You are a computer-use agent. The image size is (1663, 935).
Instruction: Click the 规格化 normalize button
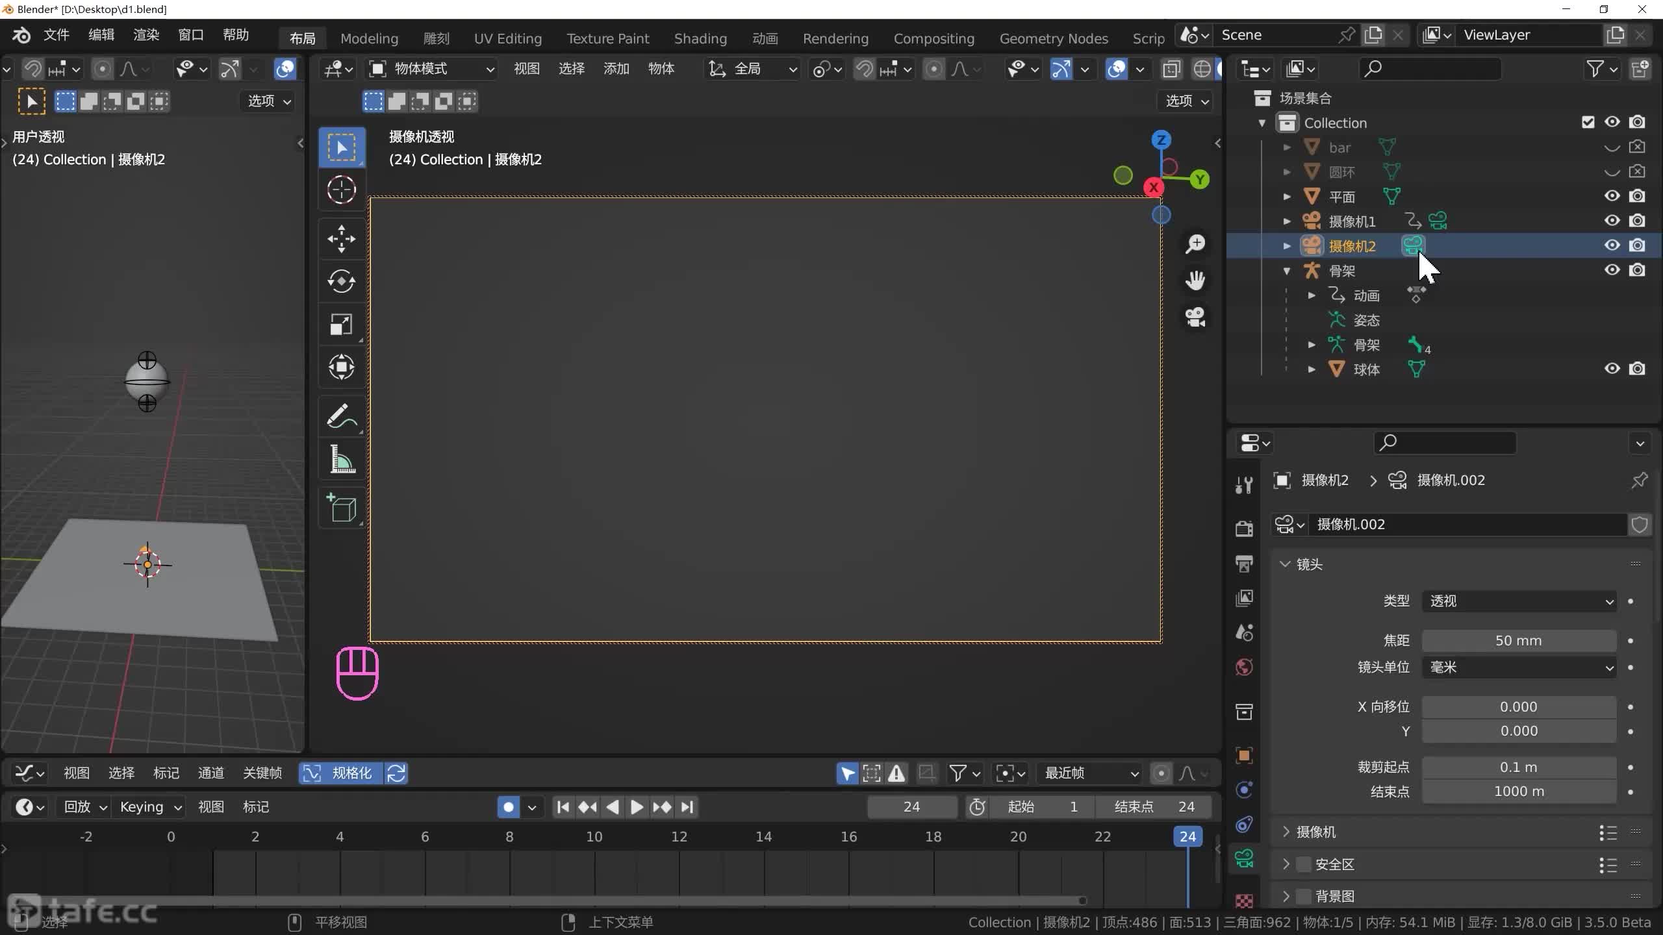coord(340,773)
